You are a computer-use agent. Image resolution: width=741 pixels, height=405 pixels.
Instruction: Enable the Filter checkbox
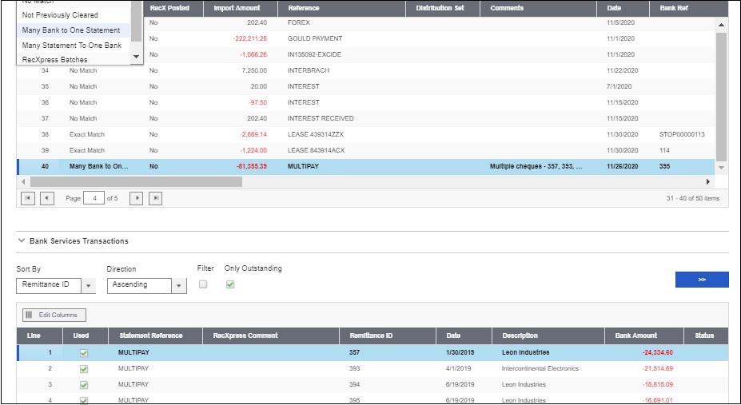pos(203,284)
